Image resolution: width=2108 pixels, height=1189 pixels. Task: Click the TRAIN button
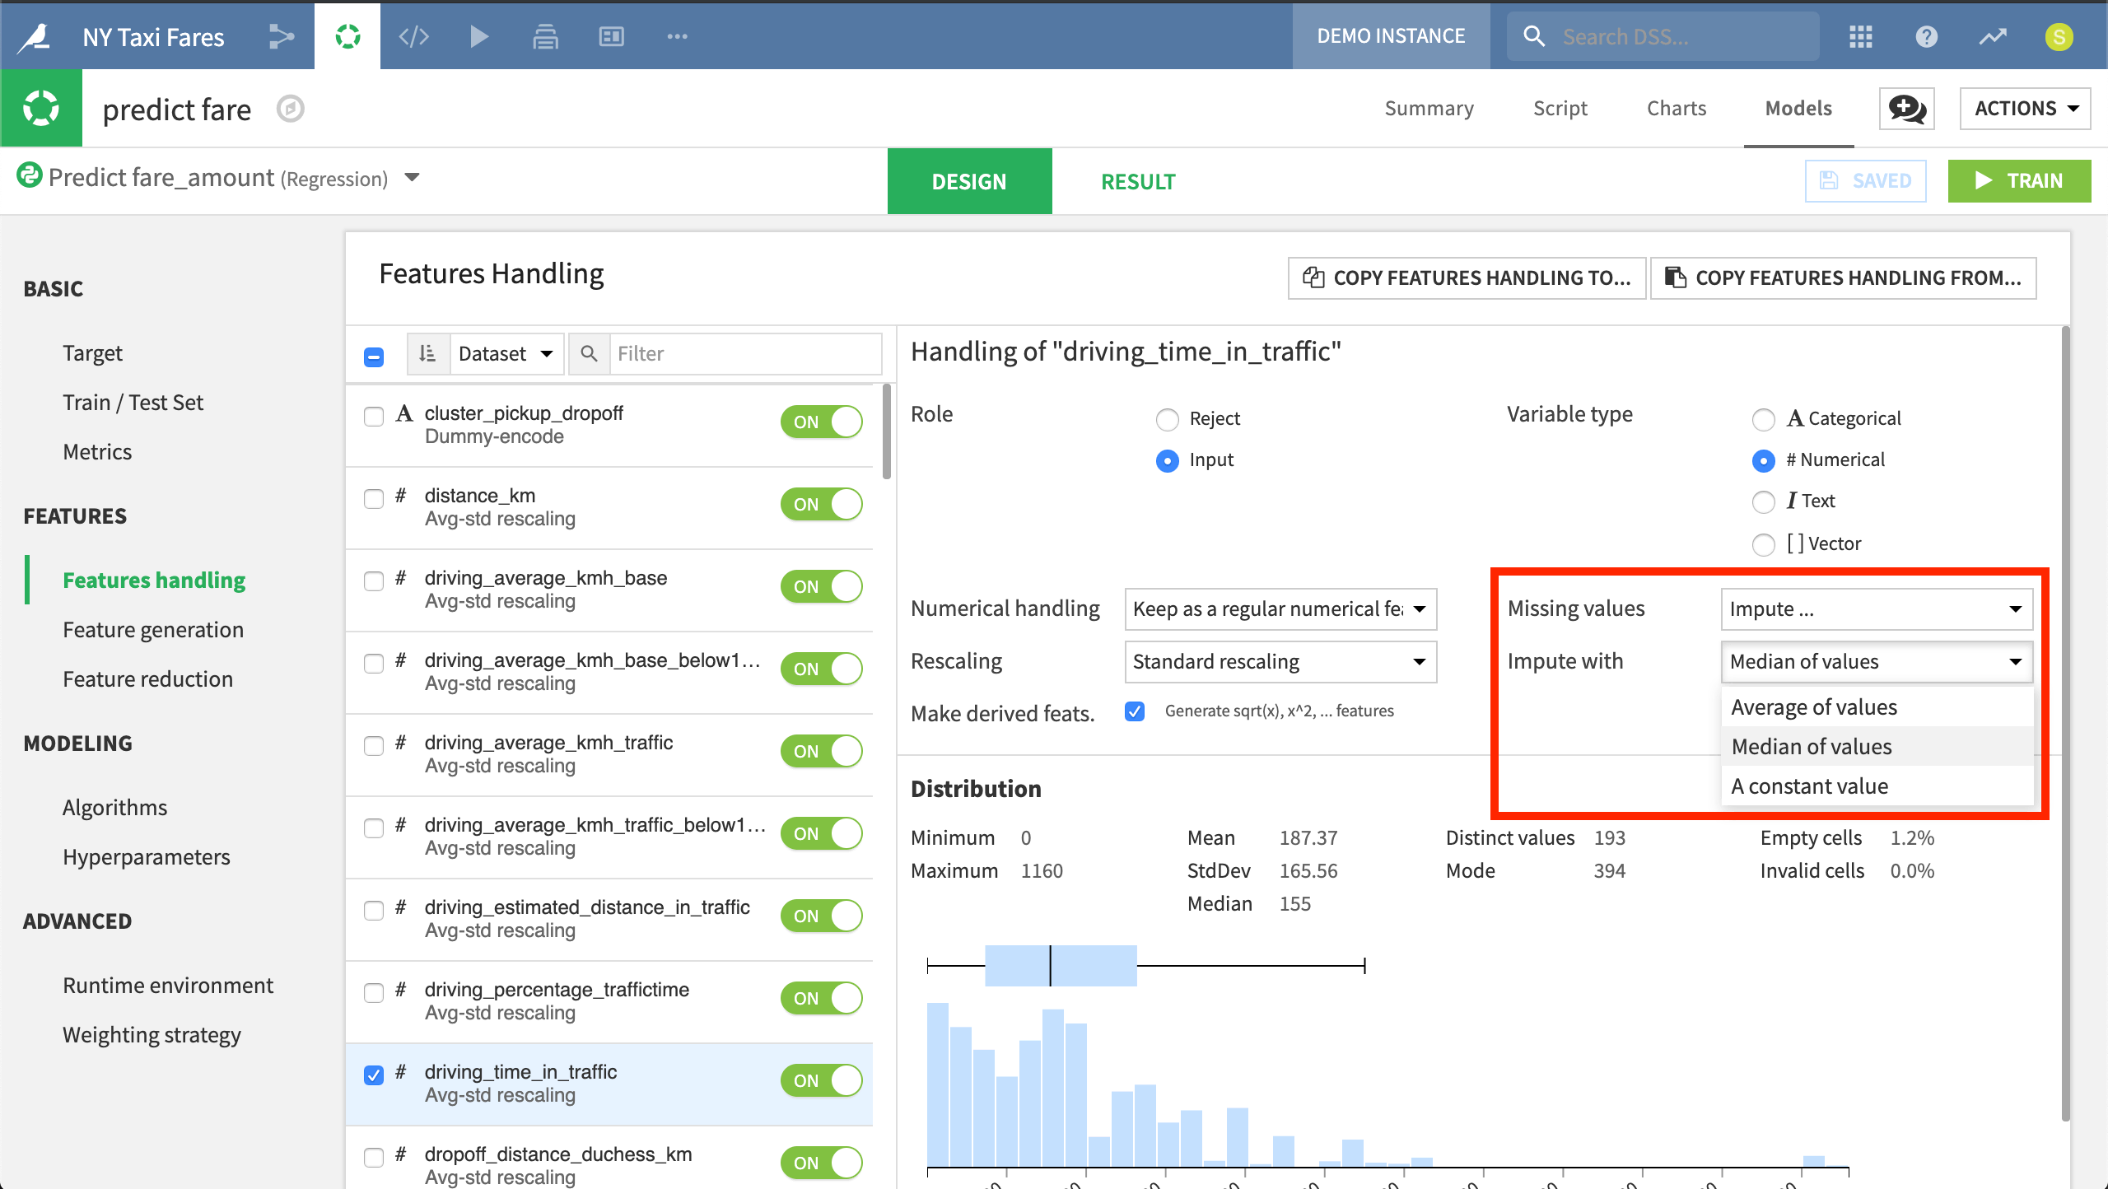point(2019,180)
